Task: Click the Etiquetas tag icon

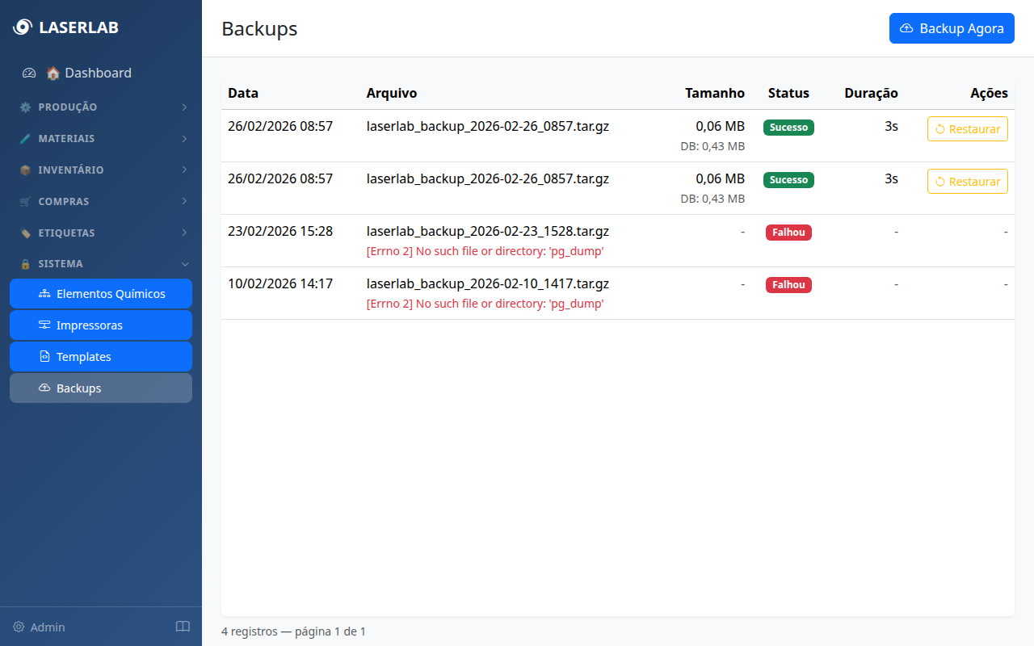Action: (x=24, y=233)
